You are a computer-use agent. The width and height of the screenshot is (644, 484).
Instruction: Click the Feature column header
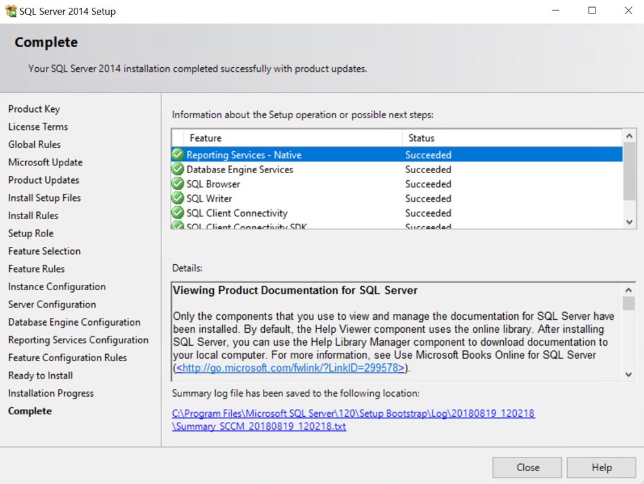click(293, 138)
